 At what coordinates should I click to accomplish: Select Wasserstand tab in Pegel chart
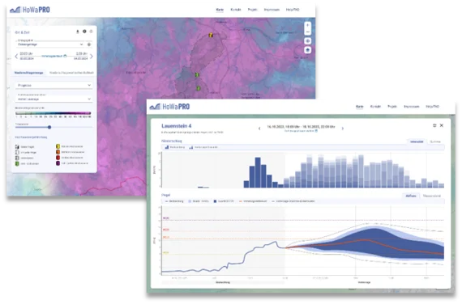[432, 196]
